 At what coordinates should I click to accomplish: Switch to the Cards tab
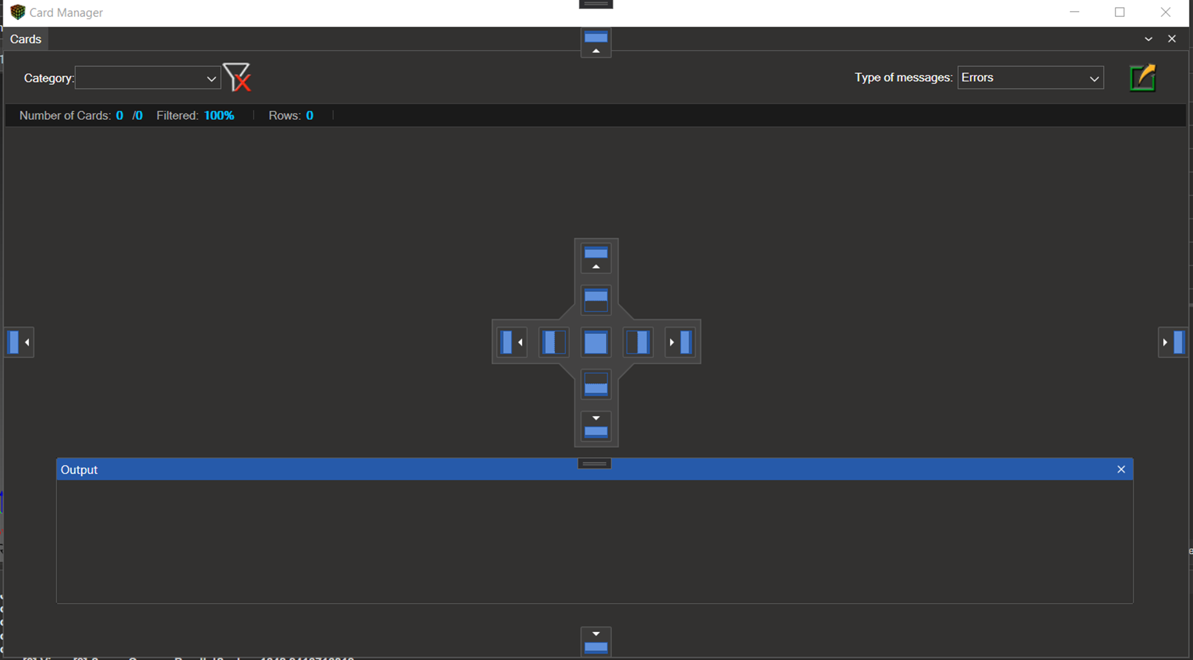(26, 39)
